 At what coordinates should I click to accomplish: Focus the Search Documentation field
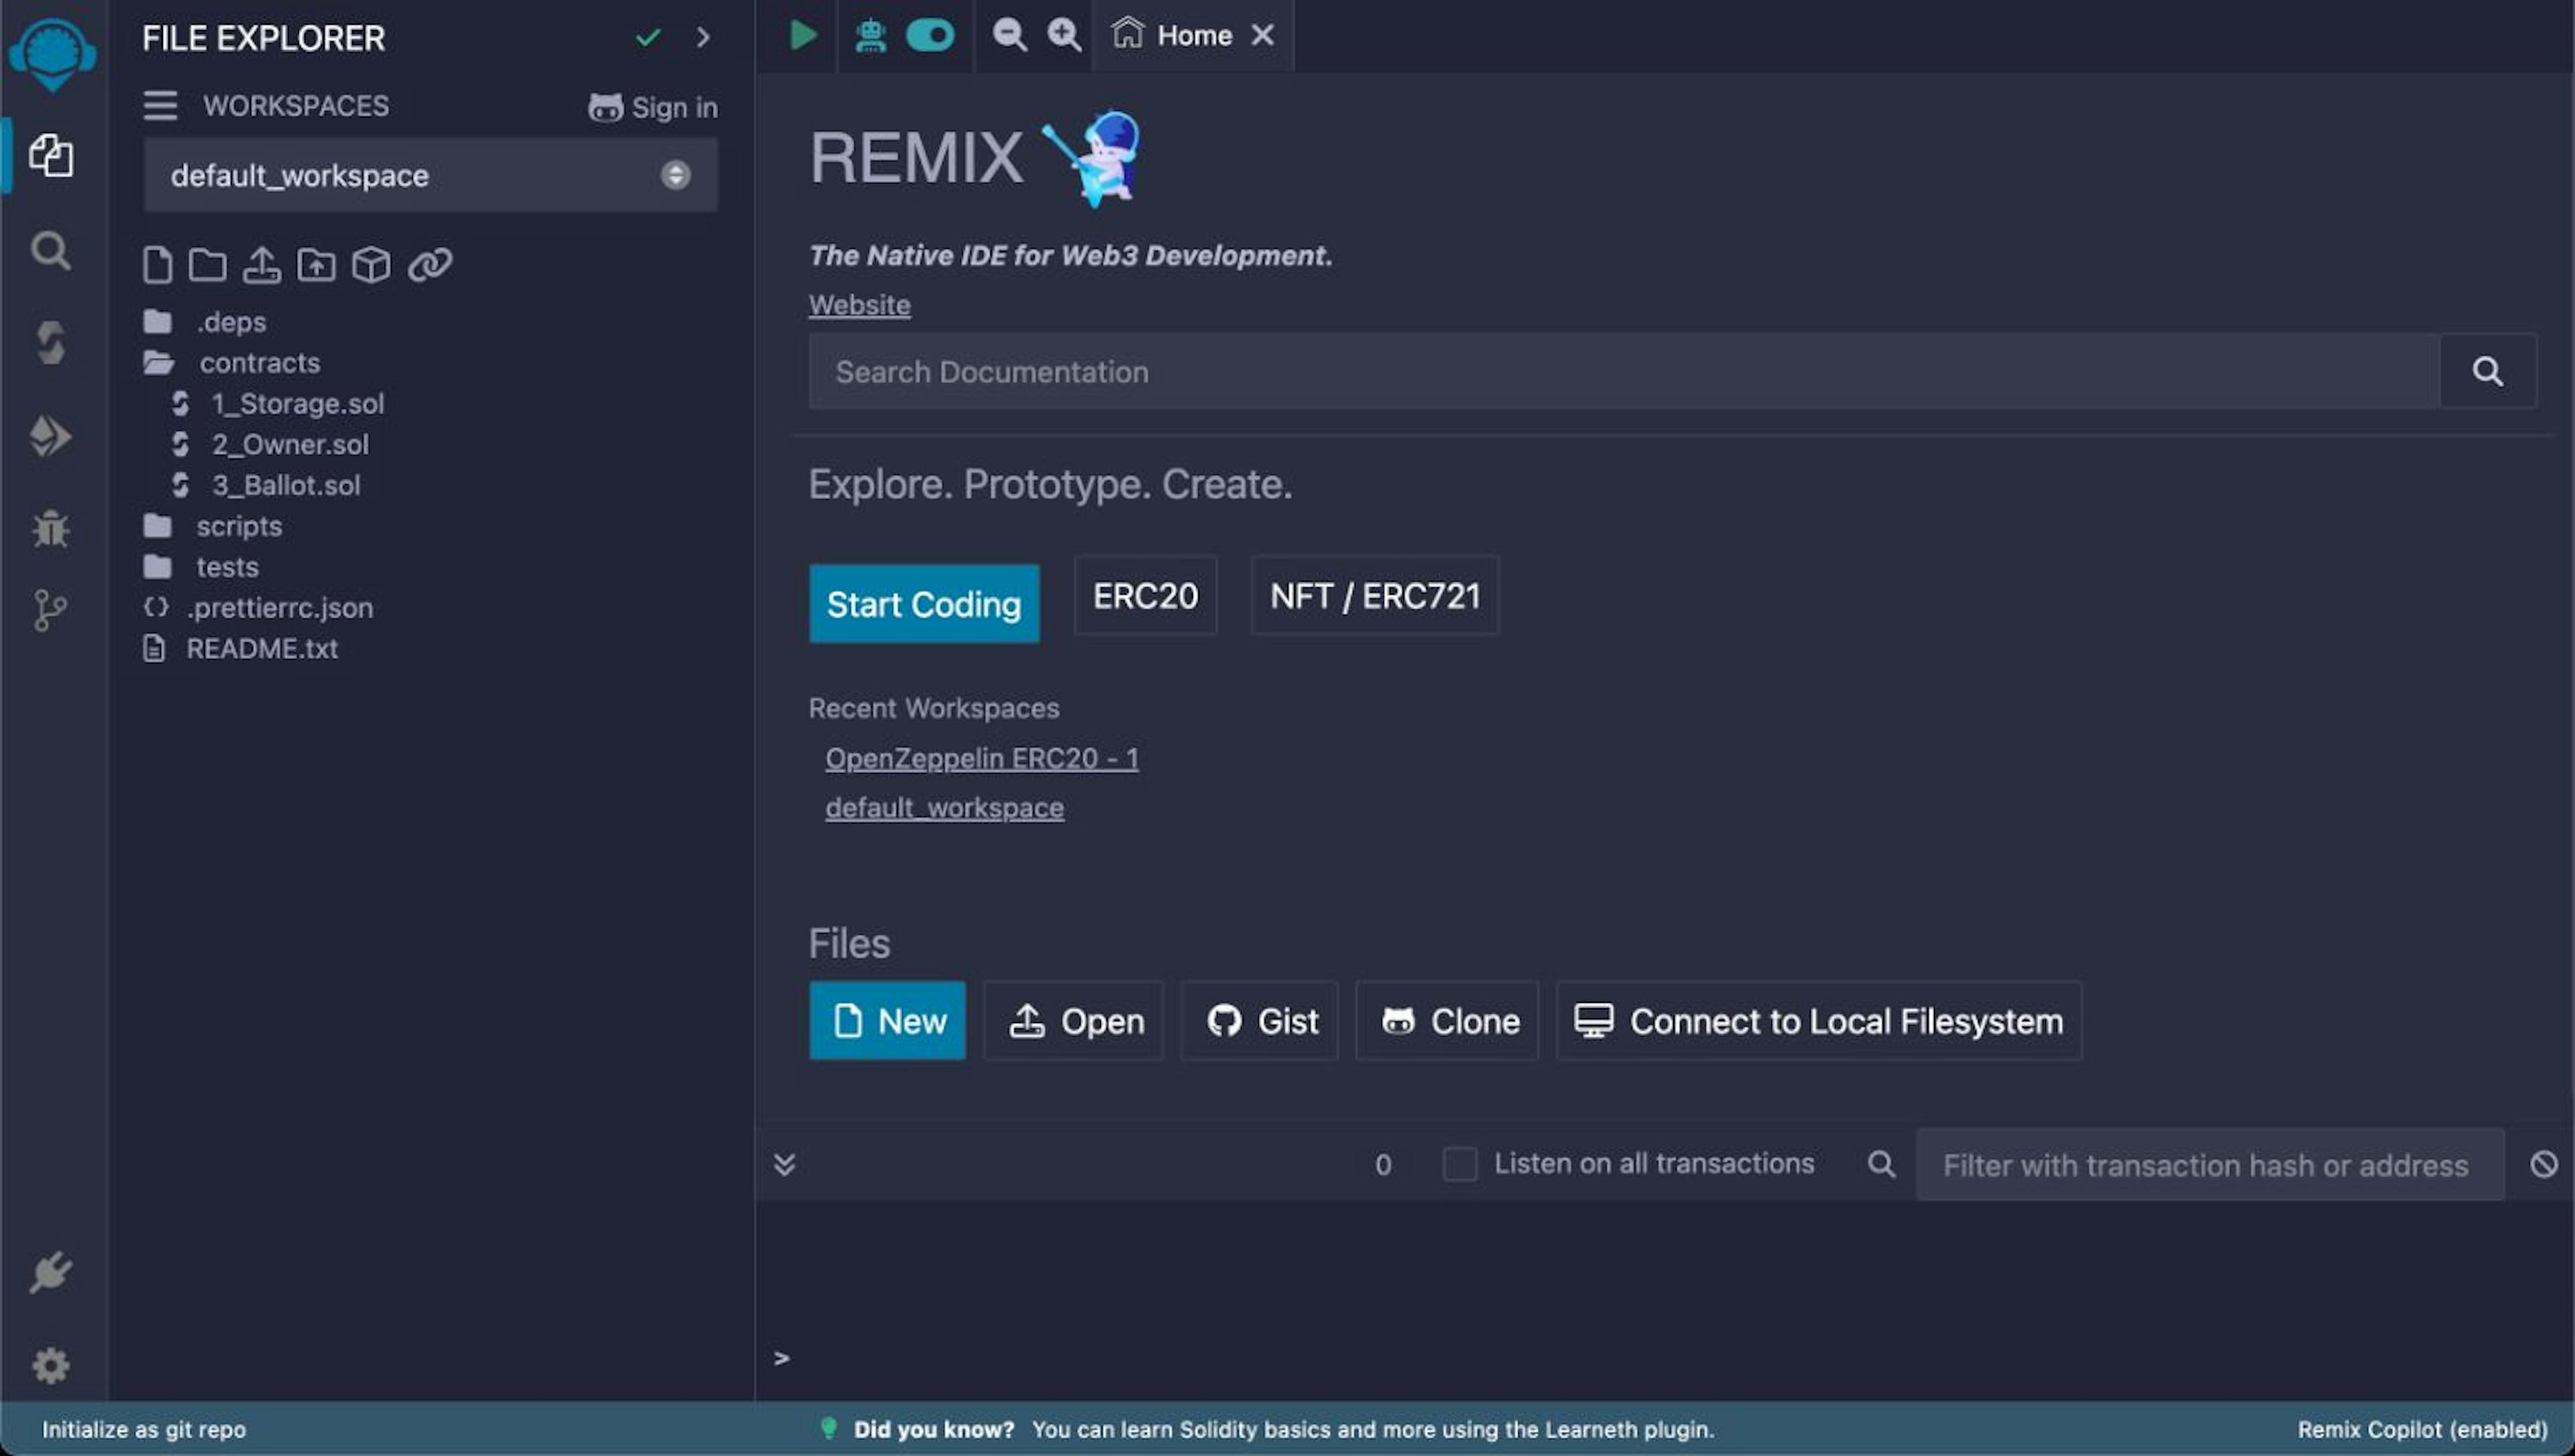click(1624, 372)
